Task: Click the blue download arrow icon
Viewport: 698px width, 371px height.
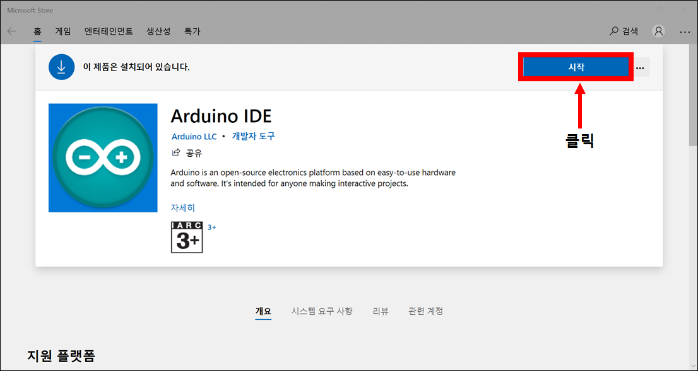Action: click(61, 67)
